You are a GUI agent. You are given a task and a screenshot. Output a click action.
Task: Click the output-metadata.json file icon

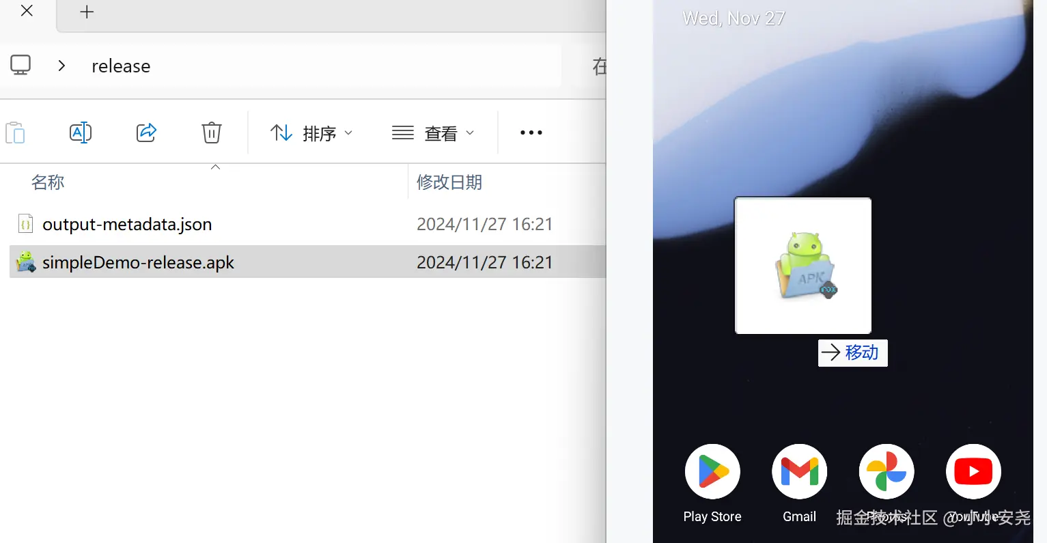pyautogui.click(x=25, y=223)
